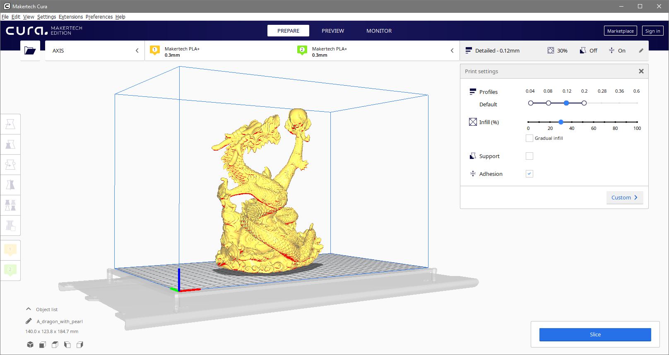The width and height of the screenshot is (669, 355).
Task: Open Custom print settings
Action: click(624, 197)
